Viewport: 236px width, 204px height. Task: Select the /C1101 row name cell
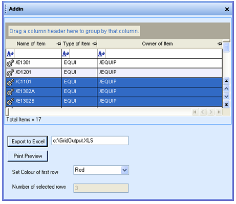[34, 82]
